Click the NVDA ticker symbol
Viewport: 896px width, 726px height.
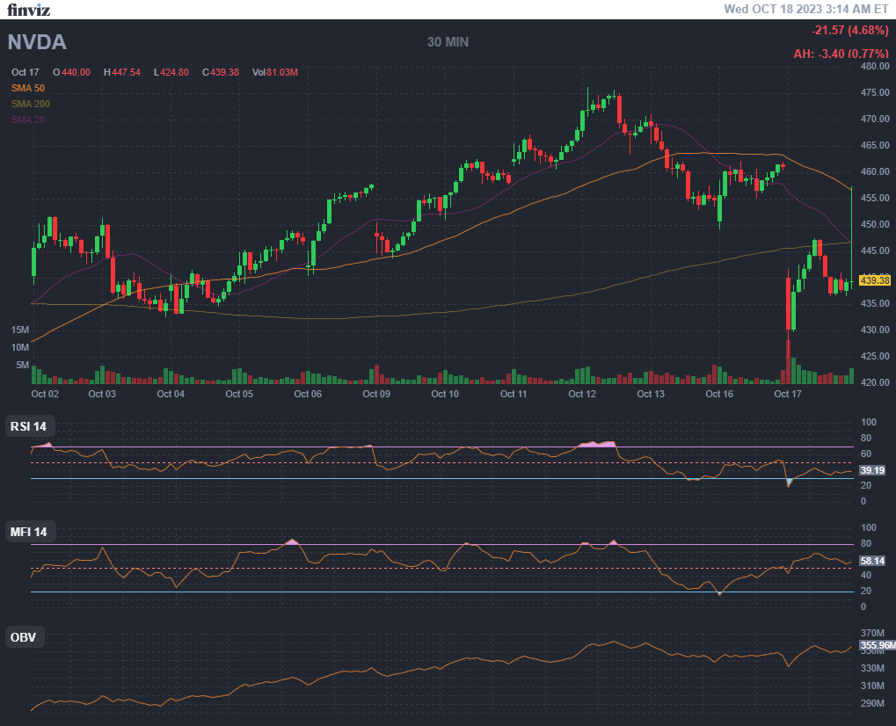point(38,42)
